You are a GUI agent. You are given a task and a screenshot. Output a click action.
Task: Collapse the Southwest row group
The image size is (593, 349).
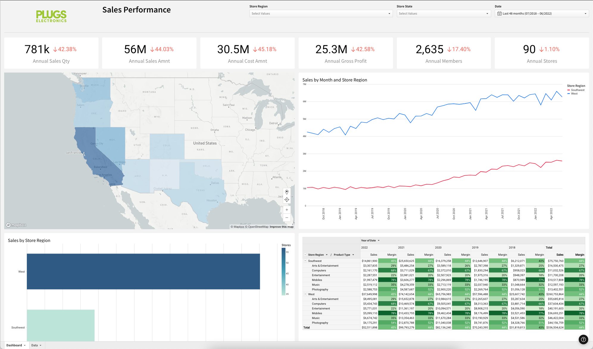(305, 261)
